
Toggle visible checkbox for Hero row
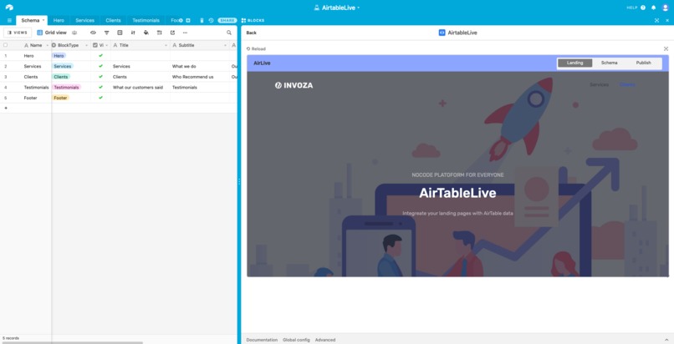click(x=100, y=56)
